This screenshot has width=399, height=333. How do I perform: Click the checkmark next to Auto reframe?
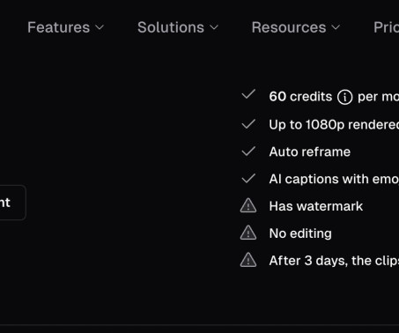pyautogui.click(x=248, y=152)
